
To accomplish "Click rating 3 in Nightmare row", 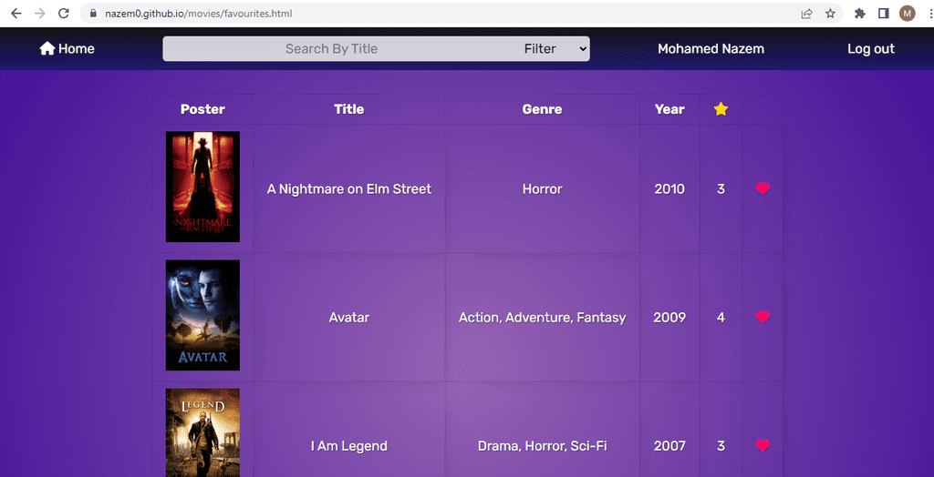I will coord(721,189).
